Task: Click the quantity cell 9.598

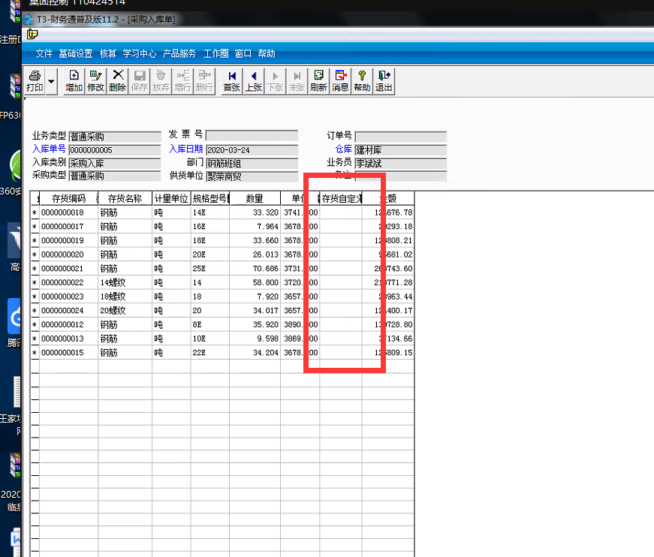Action: coord(255,339)
